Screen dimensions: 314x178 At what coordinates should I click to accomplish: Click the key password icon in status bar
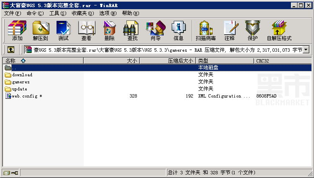pyautogui.click(x=15, y=173)
